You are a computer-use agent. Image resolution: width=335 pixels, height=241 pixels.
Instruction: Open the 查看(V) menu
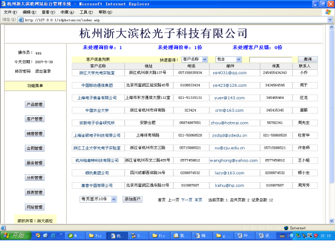(x=49, y=12)
